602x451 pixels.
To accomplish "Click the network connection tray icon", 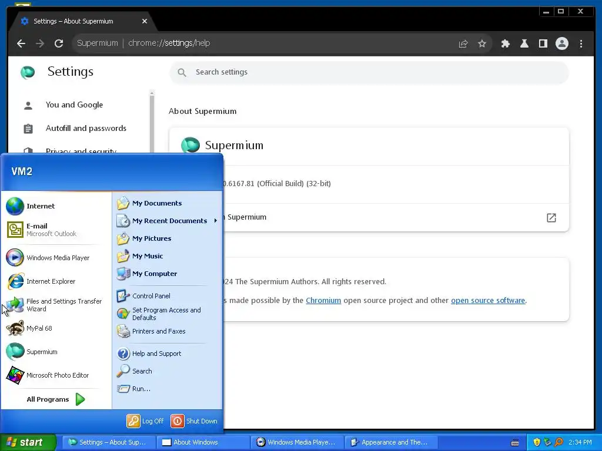I will coord(548,443).
